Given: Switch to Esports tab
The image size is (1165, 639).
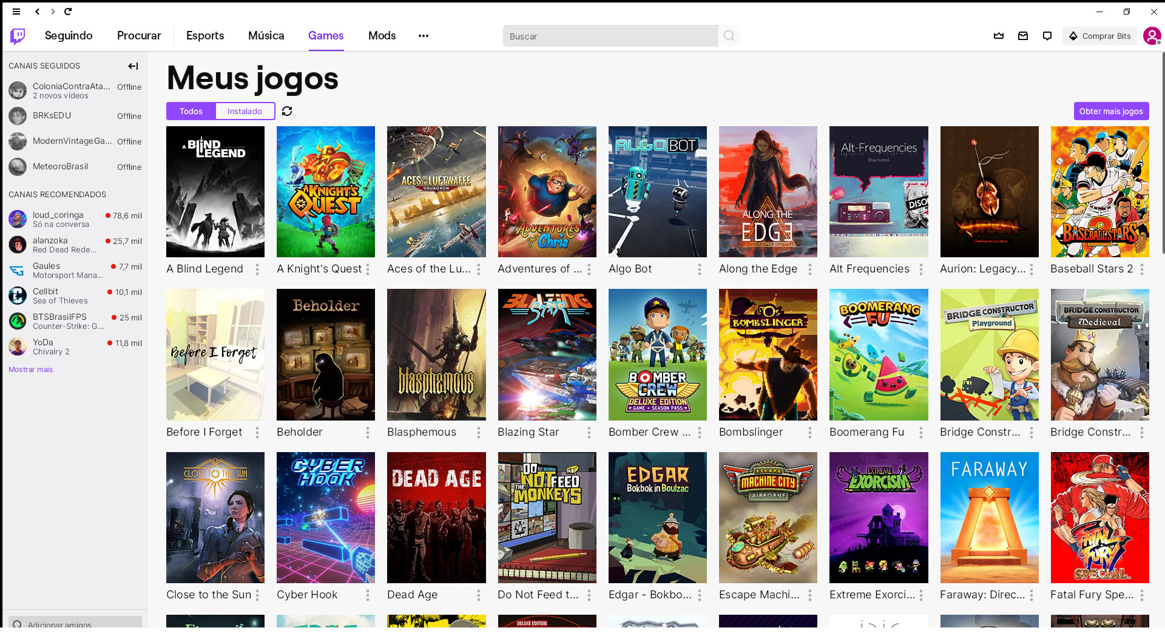Looking at the screenshot, I should coord(205,36).
